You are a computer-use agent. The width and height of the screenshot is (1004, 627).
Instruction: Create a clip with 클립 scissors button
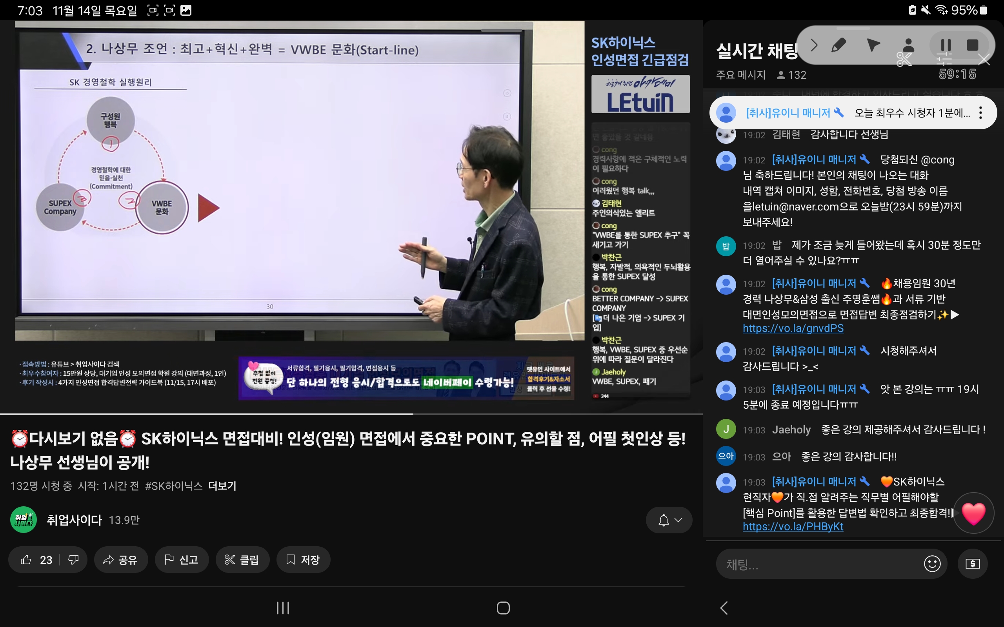[242, 560]
